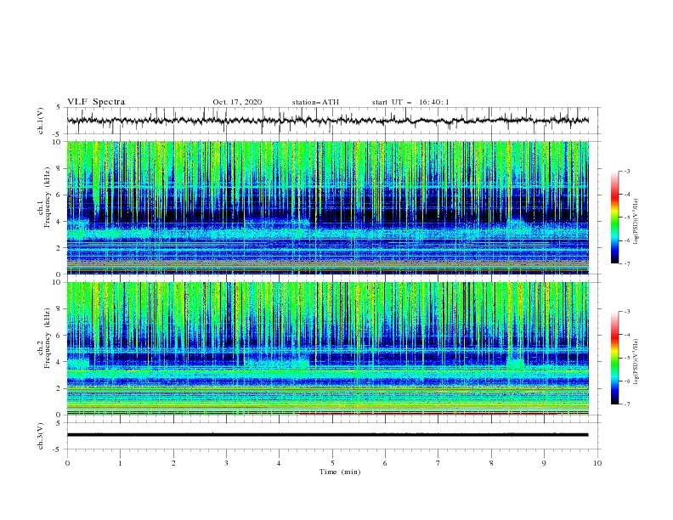Click the "-3" value on ch.1 colorbar

point(626,171)
